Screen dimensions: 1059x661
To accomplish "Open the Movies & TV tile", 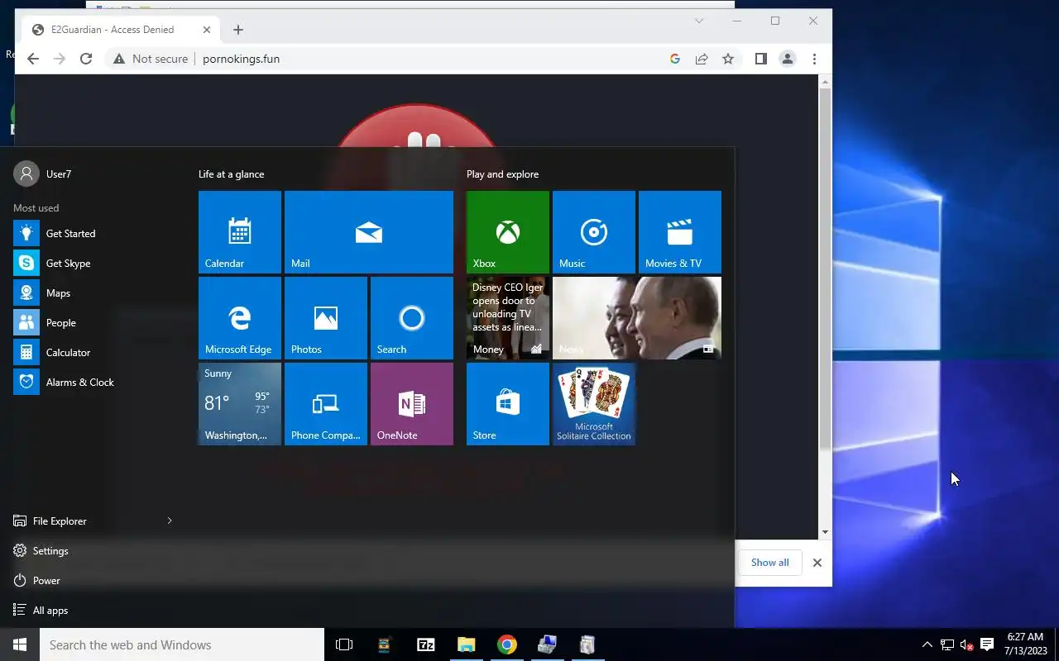I will [680, 232].
